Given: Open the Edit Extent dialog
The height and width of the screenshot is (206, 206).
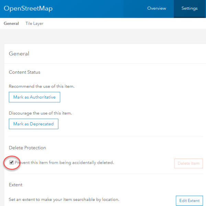Looking at the screenshot, I should [190, 201].
